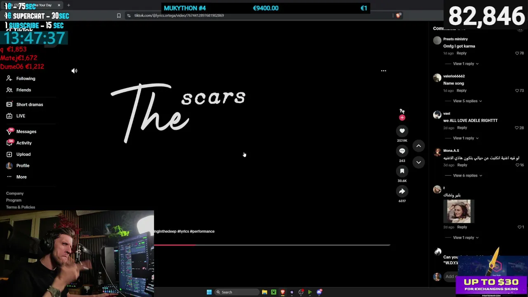Like the Preets ministry comment
The height and width of the screenshot is (297, 528).
point(517,53)
